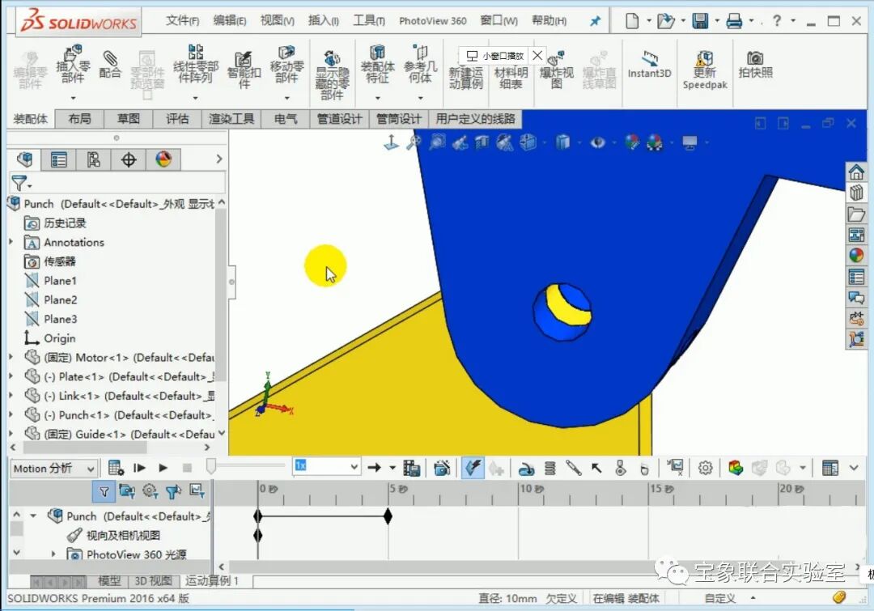Open the 插入(I) menu
The width and height of the screenshot is (874, 611).
[323, 20]
